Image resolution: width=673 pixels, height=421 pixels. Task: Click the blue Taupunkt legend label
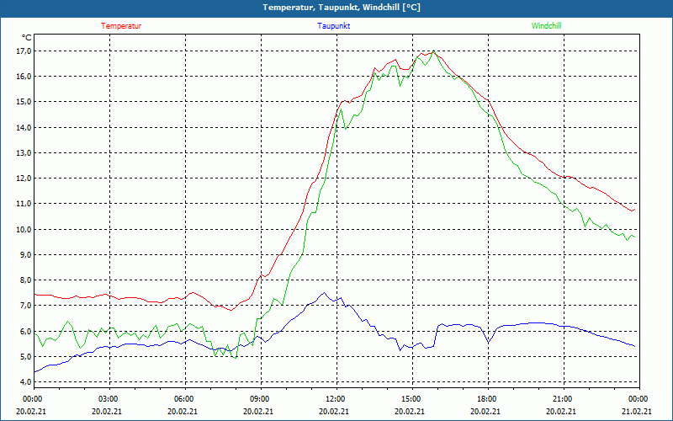(333, 26)
